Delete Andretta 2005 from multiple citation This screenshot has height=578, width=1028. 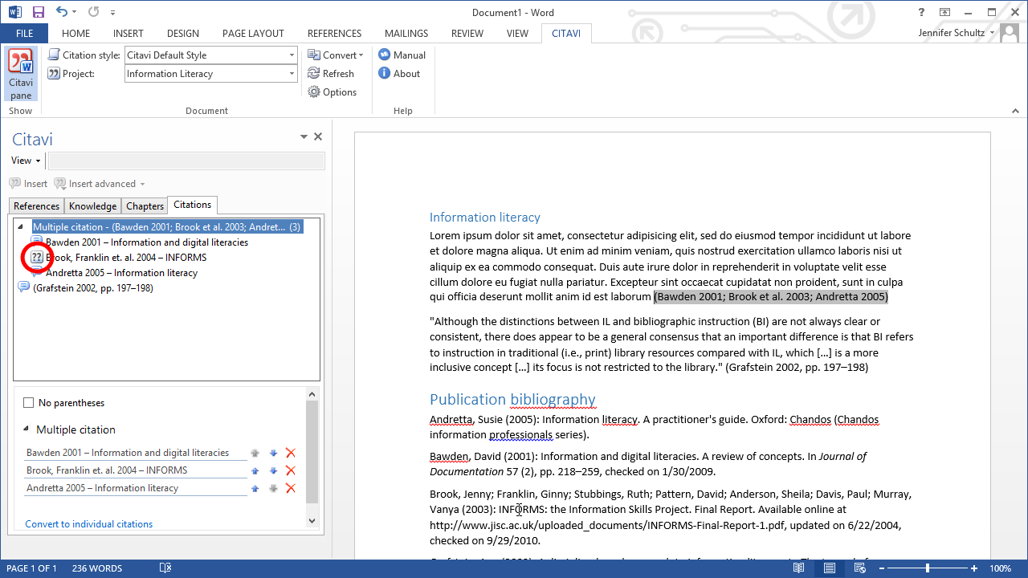[x=291, y=488]
